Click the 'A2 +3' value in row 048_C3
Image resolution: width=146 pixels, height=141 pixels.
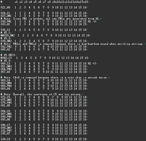pyautogui.click(x=92, y=63)
